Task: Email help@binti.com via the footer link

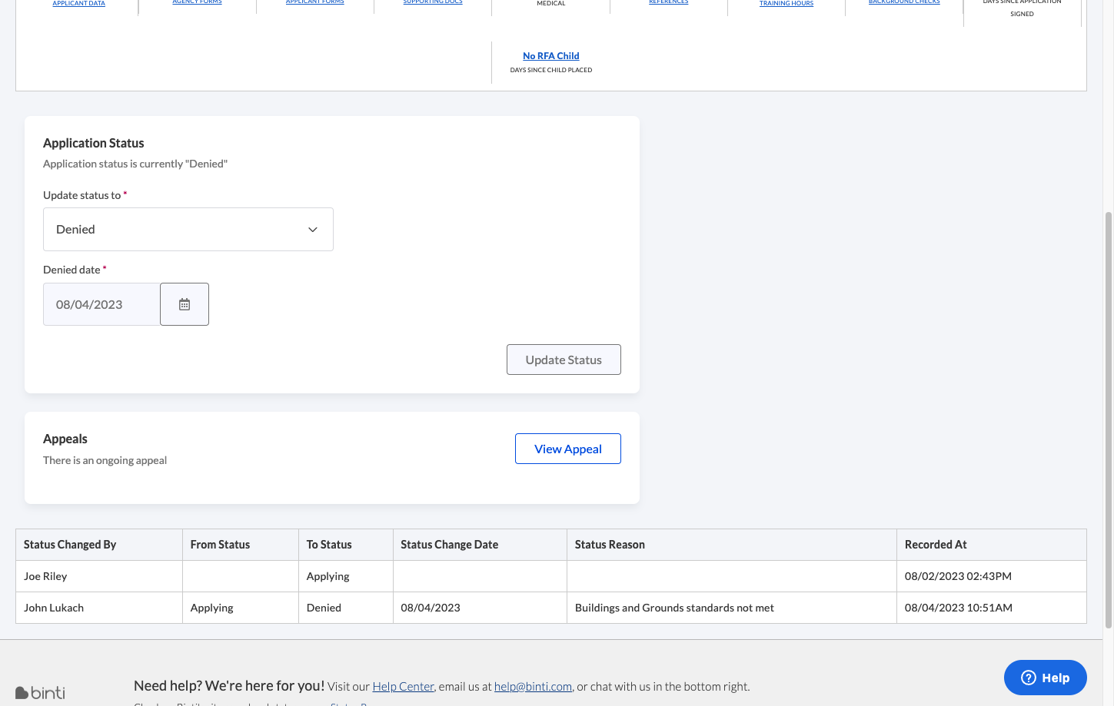Action: coord(534,687)
